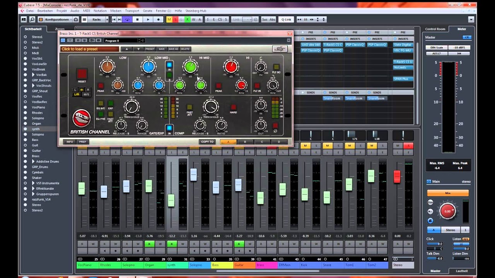Image resolution: width=495 pixels, height=278 pixels.
Task: Select the M/S processing mode button
Action: tap(86, 94)
